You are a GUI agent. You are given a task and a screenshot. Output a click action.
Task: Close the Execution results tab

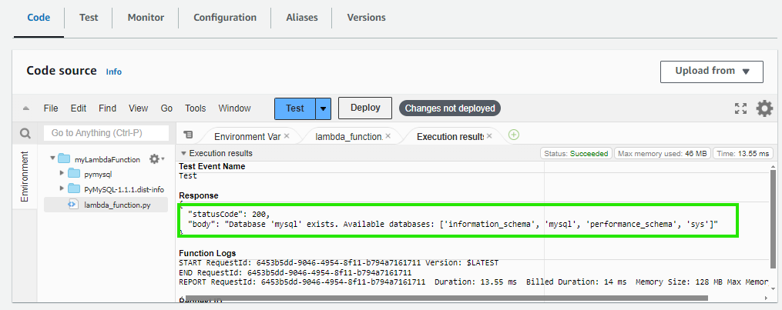490,136
